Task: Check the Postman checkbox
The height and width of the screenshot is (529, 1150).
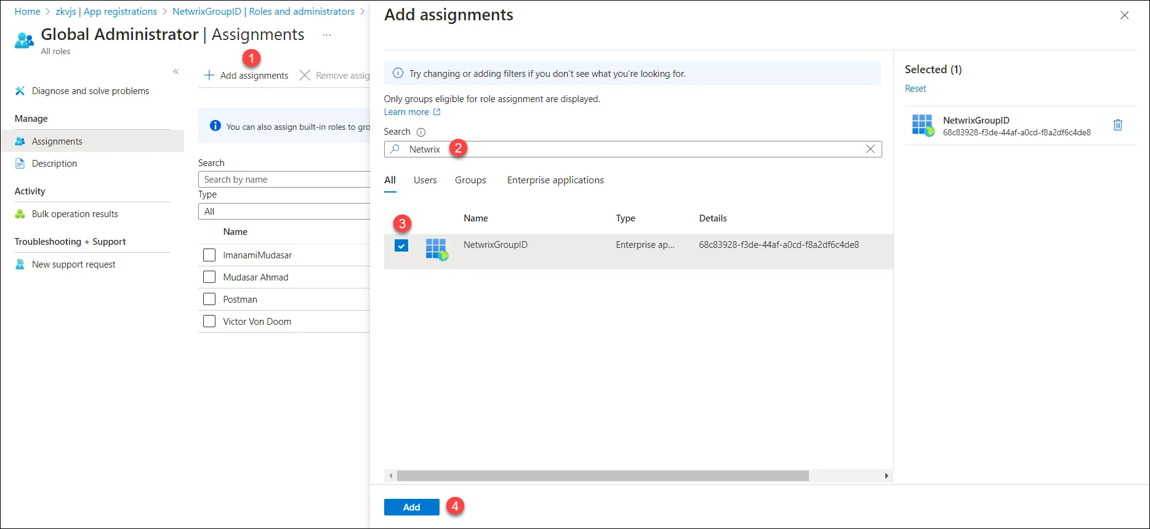Action: 209,299
